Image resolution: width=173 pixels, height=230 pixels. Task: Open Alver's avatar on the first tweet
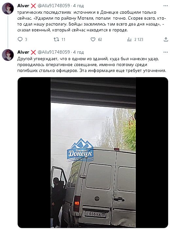coord(8,9)
